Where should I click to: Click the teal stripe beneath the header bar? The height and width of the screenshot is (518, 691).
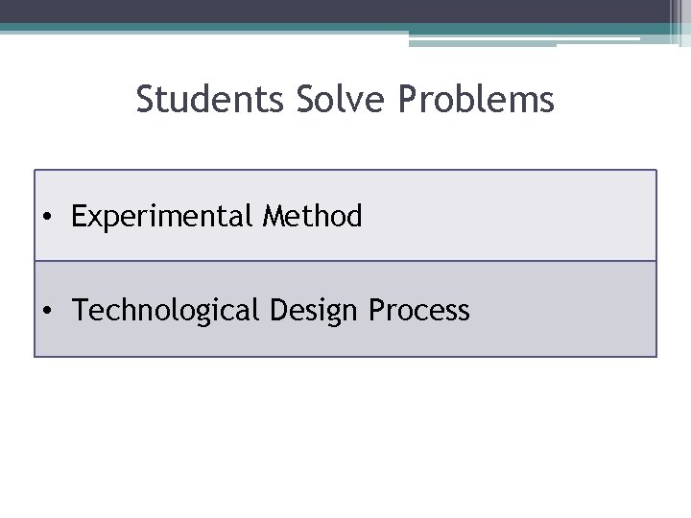coord(203,27)
